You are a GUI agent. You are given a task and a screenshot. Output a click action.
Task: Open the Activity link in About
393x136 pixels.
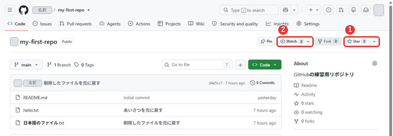point(305,94)
